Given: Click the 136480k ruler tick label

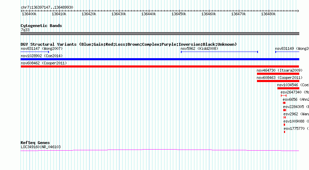Looking at the screenshot, I should [268, 14].
